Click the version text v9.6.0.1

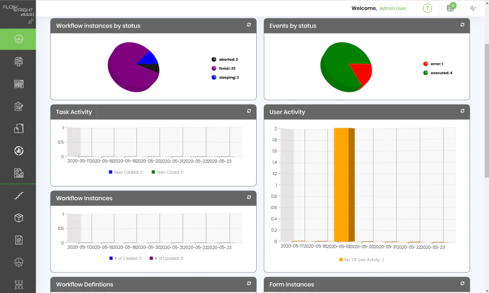[27, 14]
